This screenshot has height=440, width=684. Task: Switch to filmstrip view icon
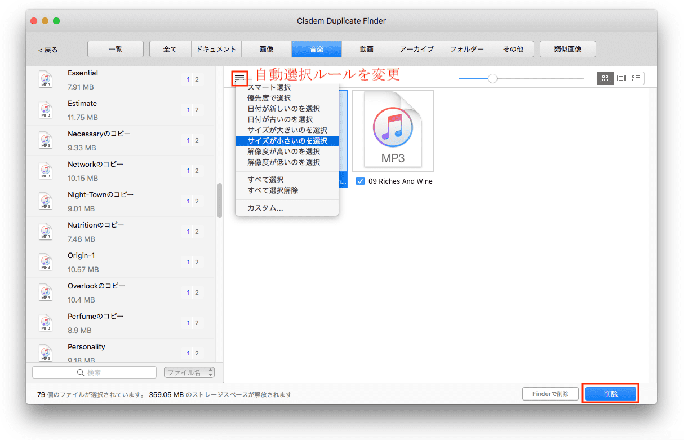621,78
